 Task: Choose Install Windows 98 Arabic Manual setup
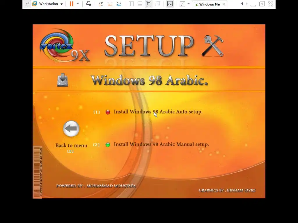coord(161,144)
